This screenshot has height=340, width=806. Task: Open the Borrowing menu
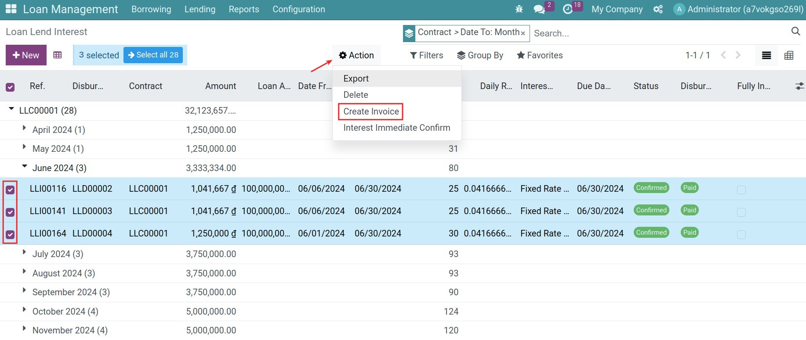(151, 9)
